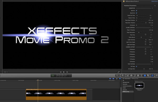Screen dimensions: 158x102
Task: Open the Photos browser camera icon
Action: [131, 75]
